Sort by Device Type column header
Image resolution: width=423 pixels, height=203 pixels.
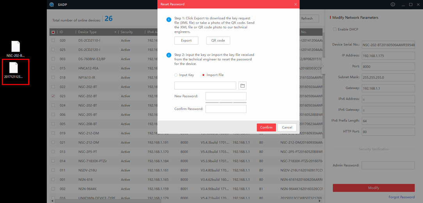(96, 32)
